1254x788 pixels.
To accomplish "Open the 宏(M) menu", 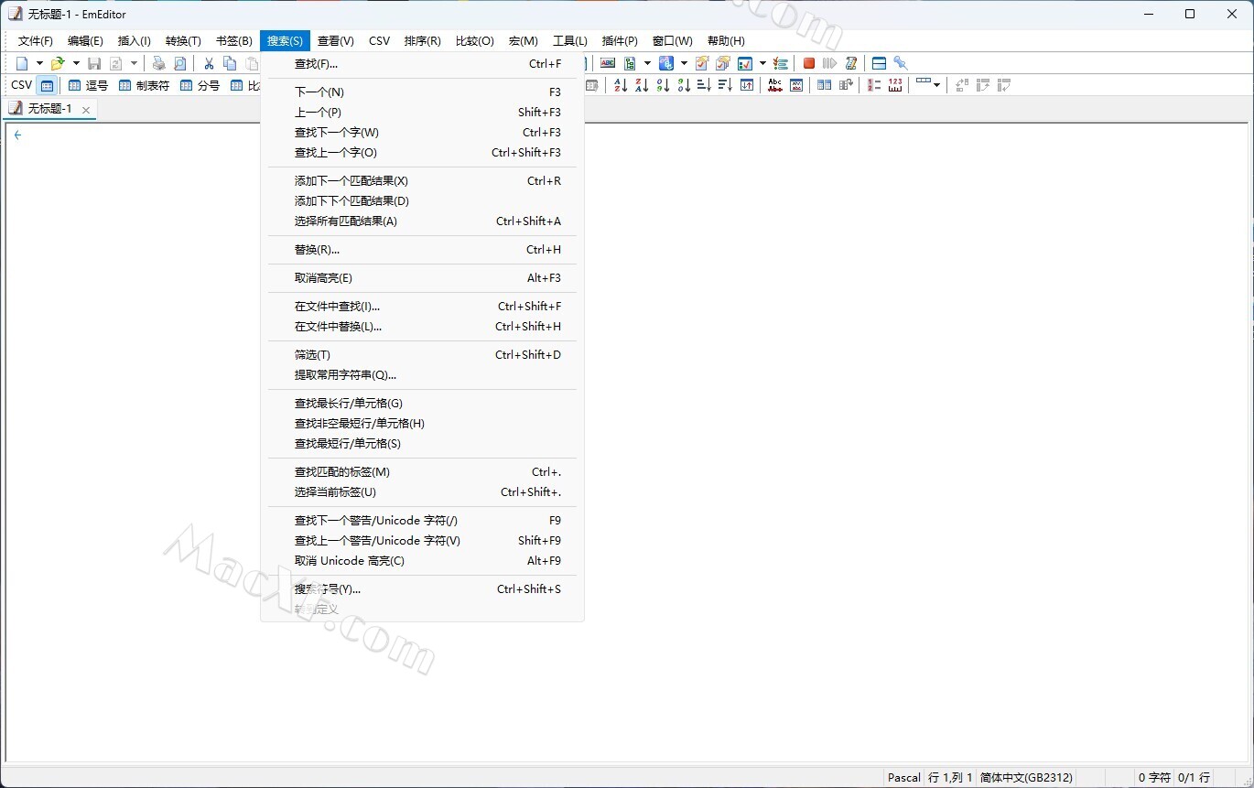I will 524,41.
